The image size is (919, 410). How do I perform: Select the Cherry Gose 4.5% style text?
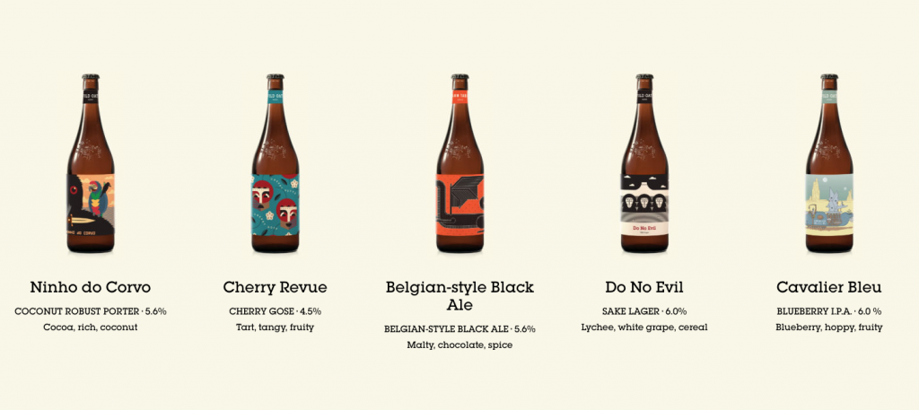click(x=275, y=311)
